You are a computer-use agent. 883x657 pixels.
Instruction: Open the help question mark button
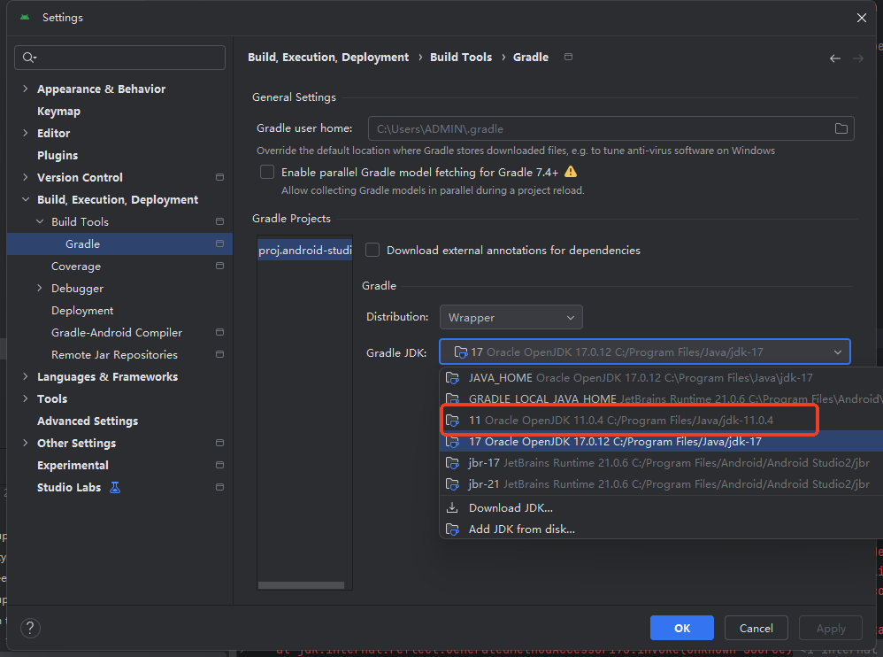[30, 628]
